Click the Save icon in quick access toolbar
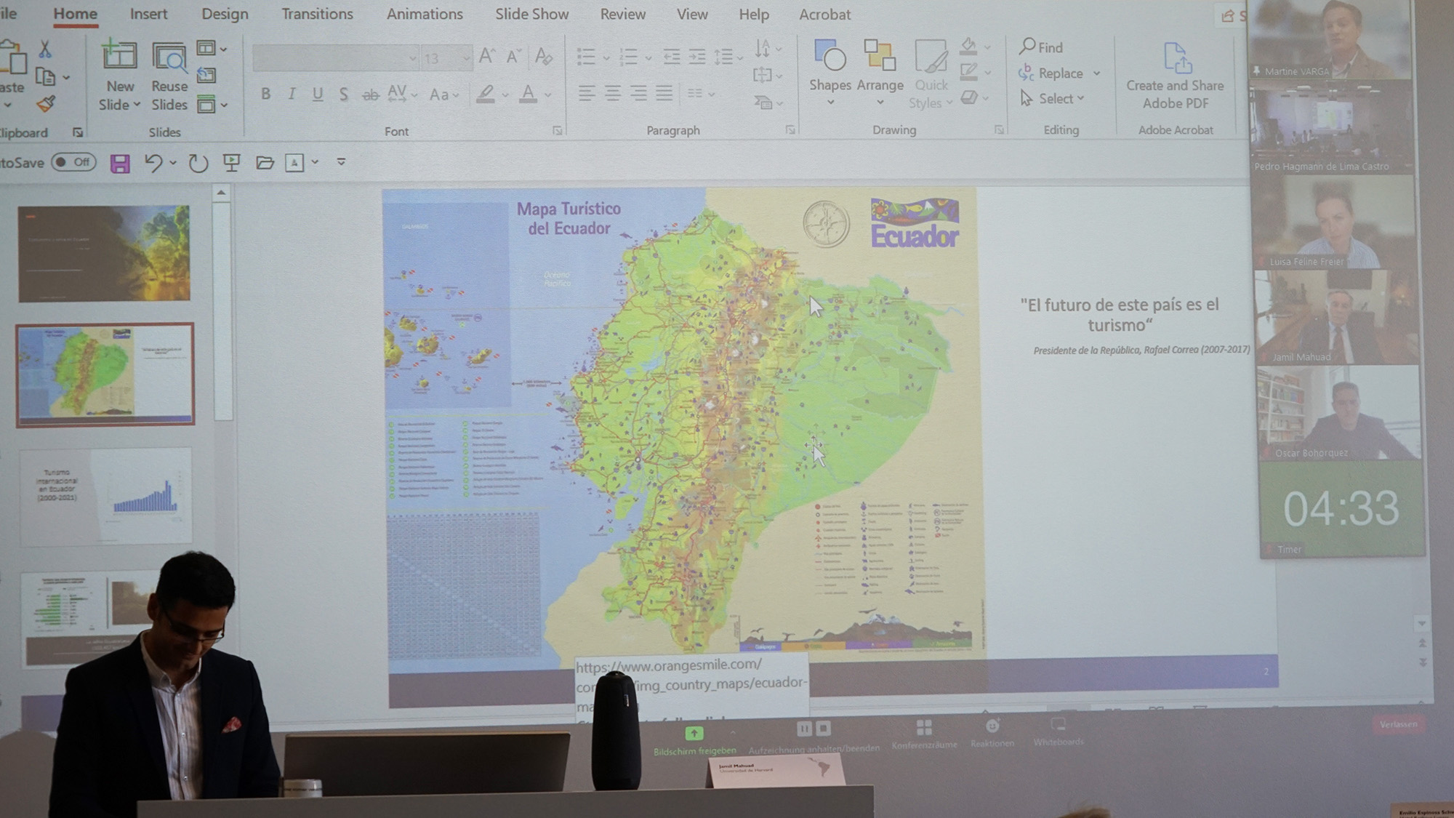Screen dimensions: 1454x818 coord(120,163)
